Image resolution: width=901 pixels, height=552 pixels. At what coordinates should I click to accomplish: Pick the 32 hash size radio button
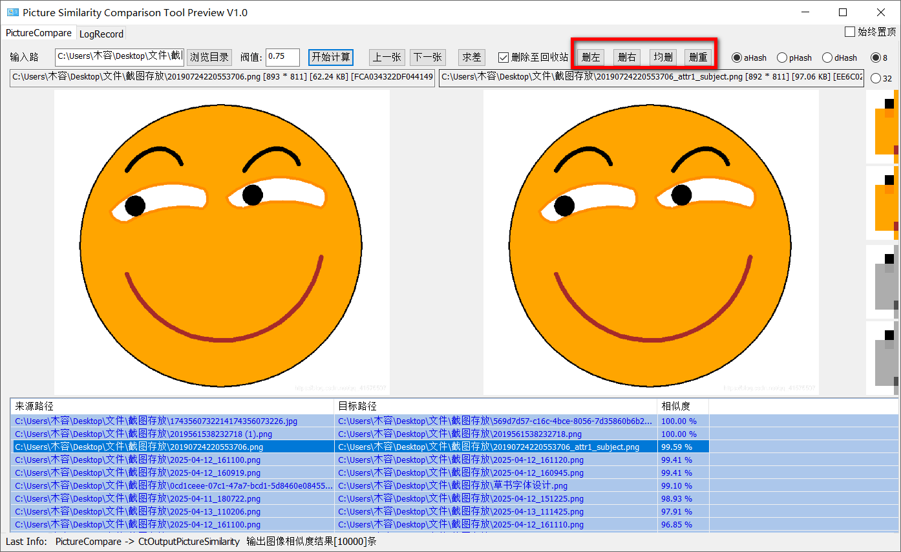click(876, 79)
